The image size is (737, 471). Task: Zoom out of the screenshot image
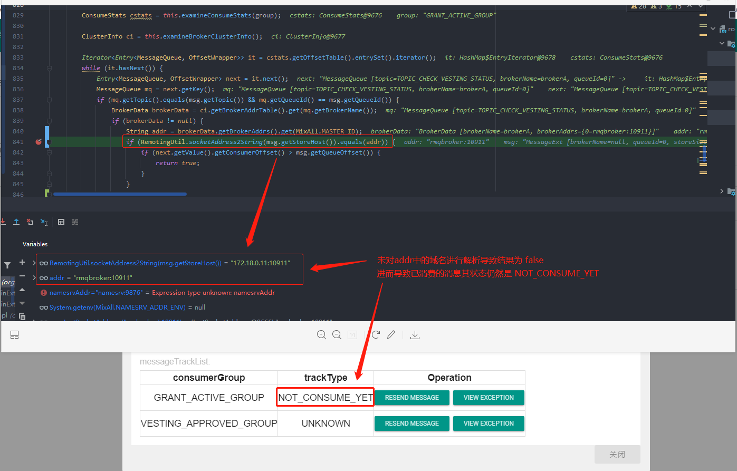(x=337, y=334)
